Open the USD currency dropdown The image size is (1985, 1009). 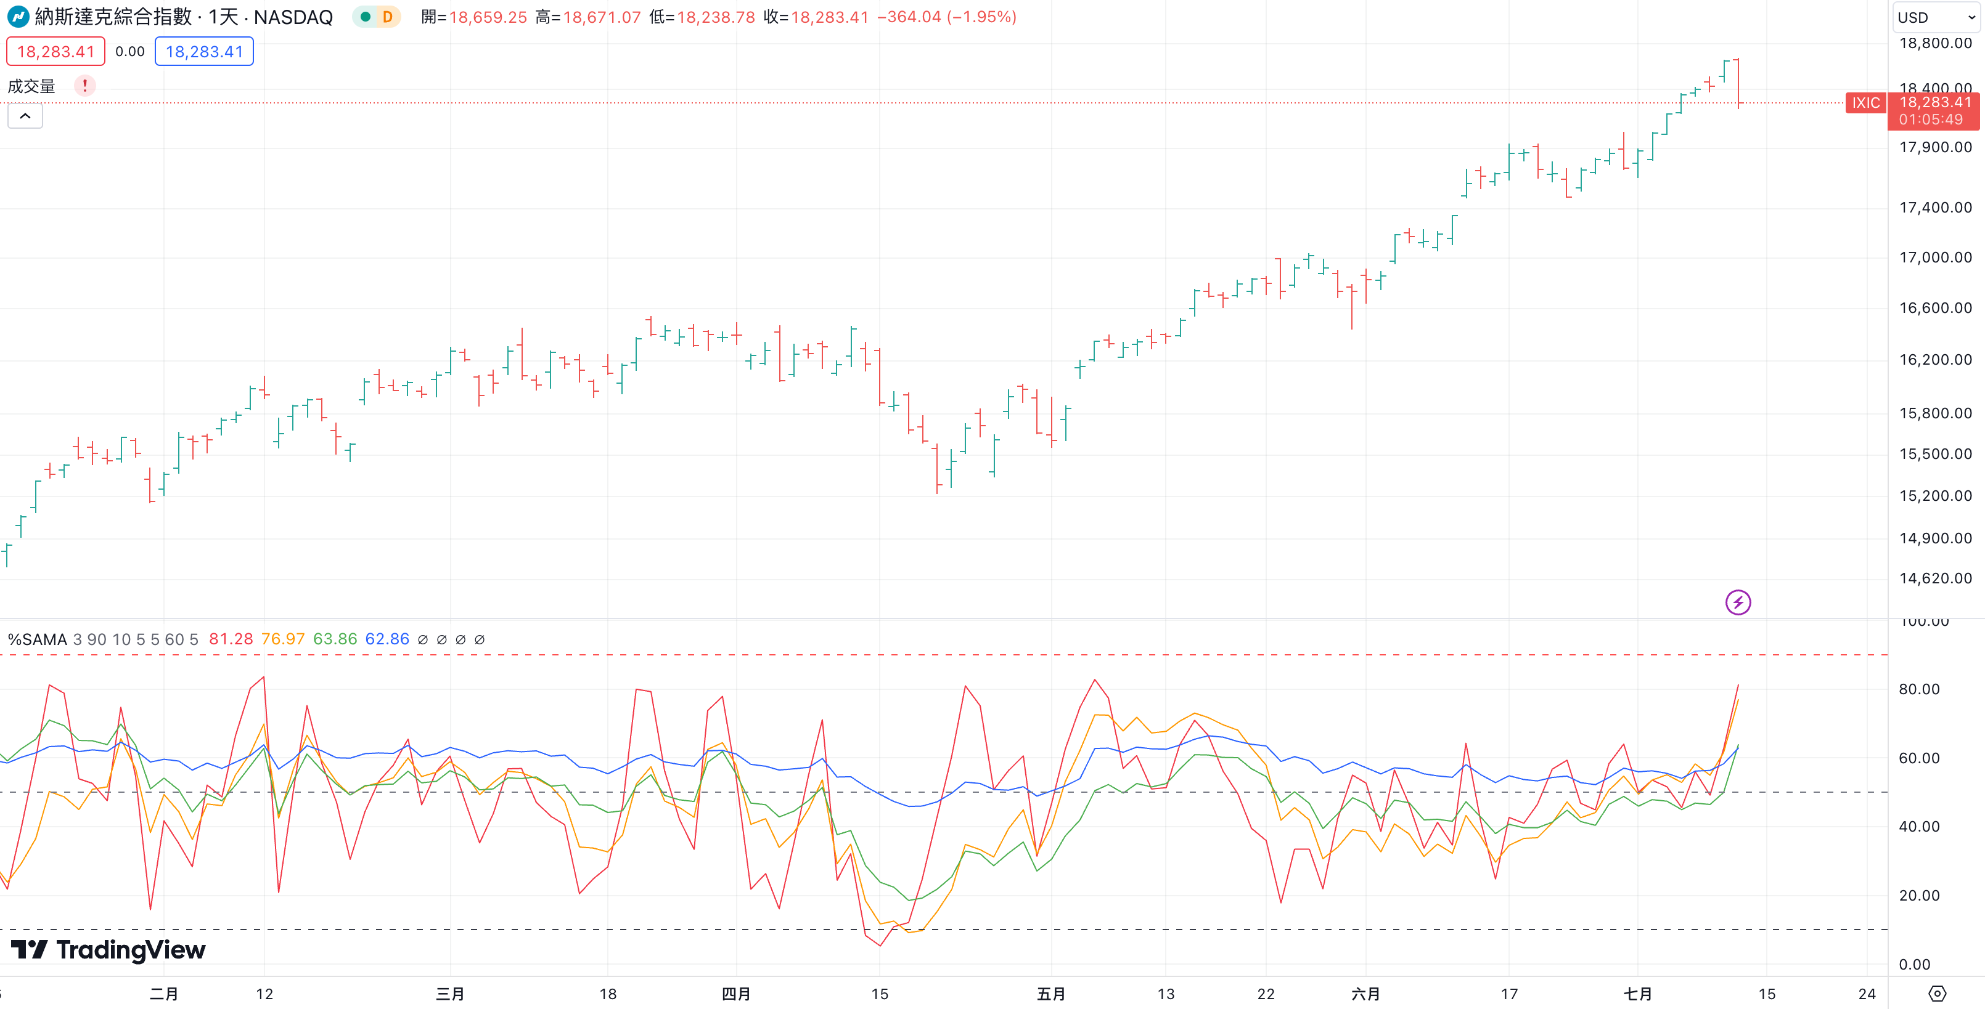coord(1936,17)
